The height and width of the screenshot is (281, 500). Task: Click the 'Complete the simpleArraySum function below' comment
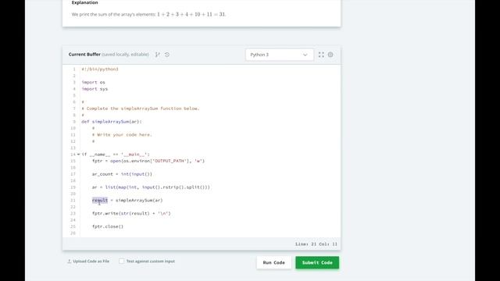pos(141,108)
